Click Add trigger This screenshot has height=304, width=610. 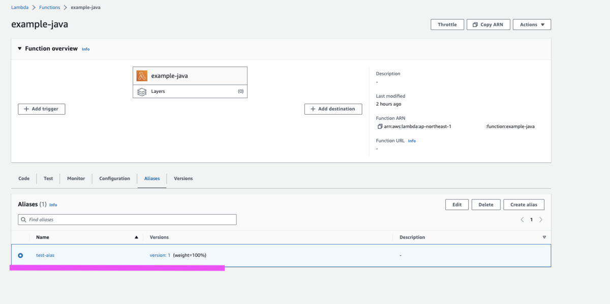pyautogui.click(x=42, y=109)
